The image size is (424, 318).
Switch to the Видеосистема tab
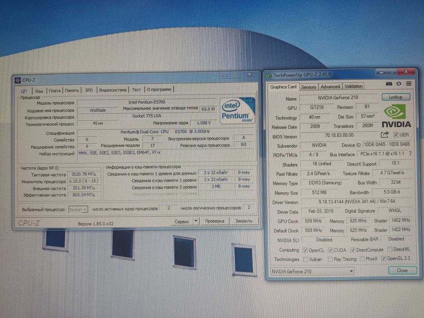click(x=113, y=90)
